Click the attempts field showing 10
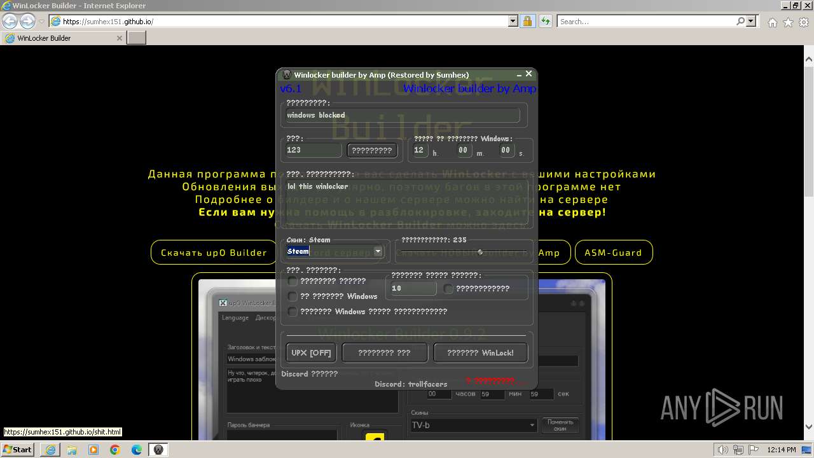The image size is (814, 458). pos(413,288)
